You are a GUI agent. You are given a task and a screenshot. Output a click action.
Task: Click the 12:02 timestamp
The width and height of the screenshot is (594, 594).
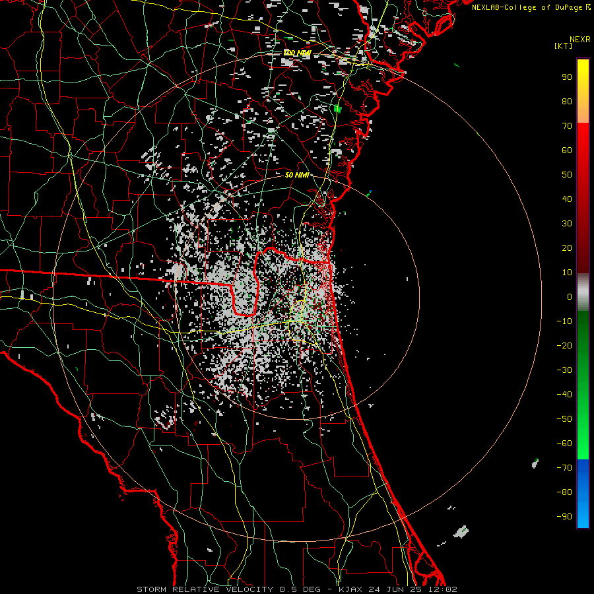click(x=442, y=589)
